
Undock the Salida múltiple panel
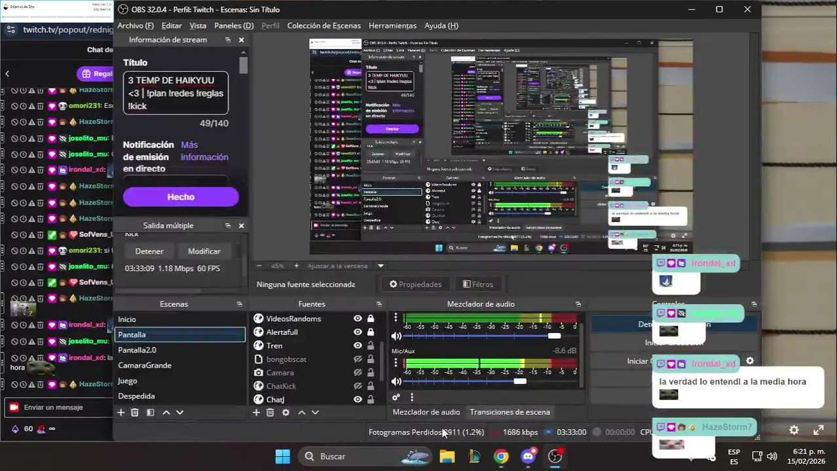(x=228, y=226)
